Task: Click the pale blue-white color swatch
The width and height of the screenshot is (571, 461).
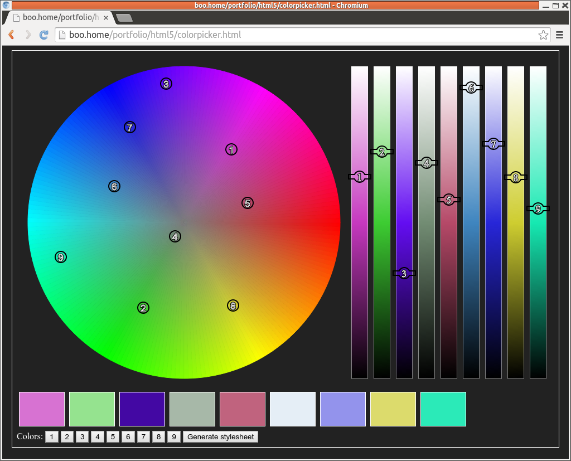Action: (293, 409)
